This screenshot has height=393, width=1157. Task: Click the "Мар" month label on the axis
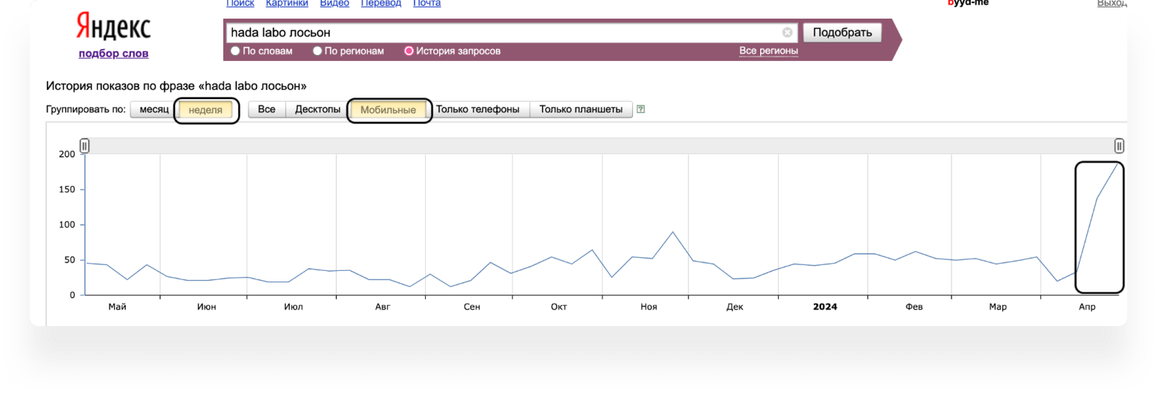point(998,307)
